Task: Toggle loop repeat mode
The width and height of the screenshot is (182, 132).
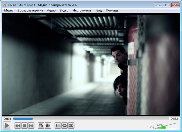Action: 64,125
